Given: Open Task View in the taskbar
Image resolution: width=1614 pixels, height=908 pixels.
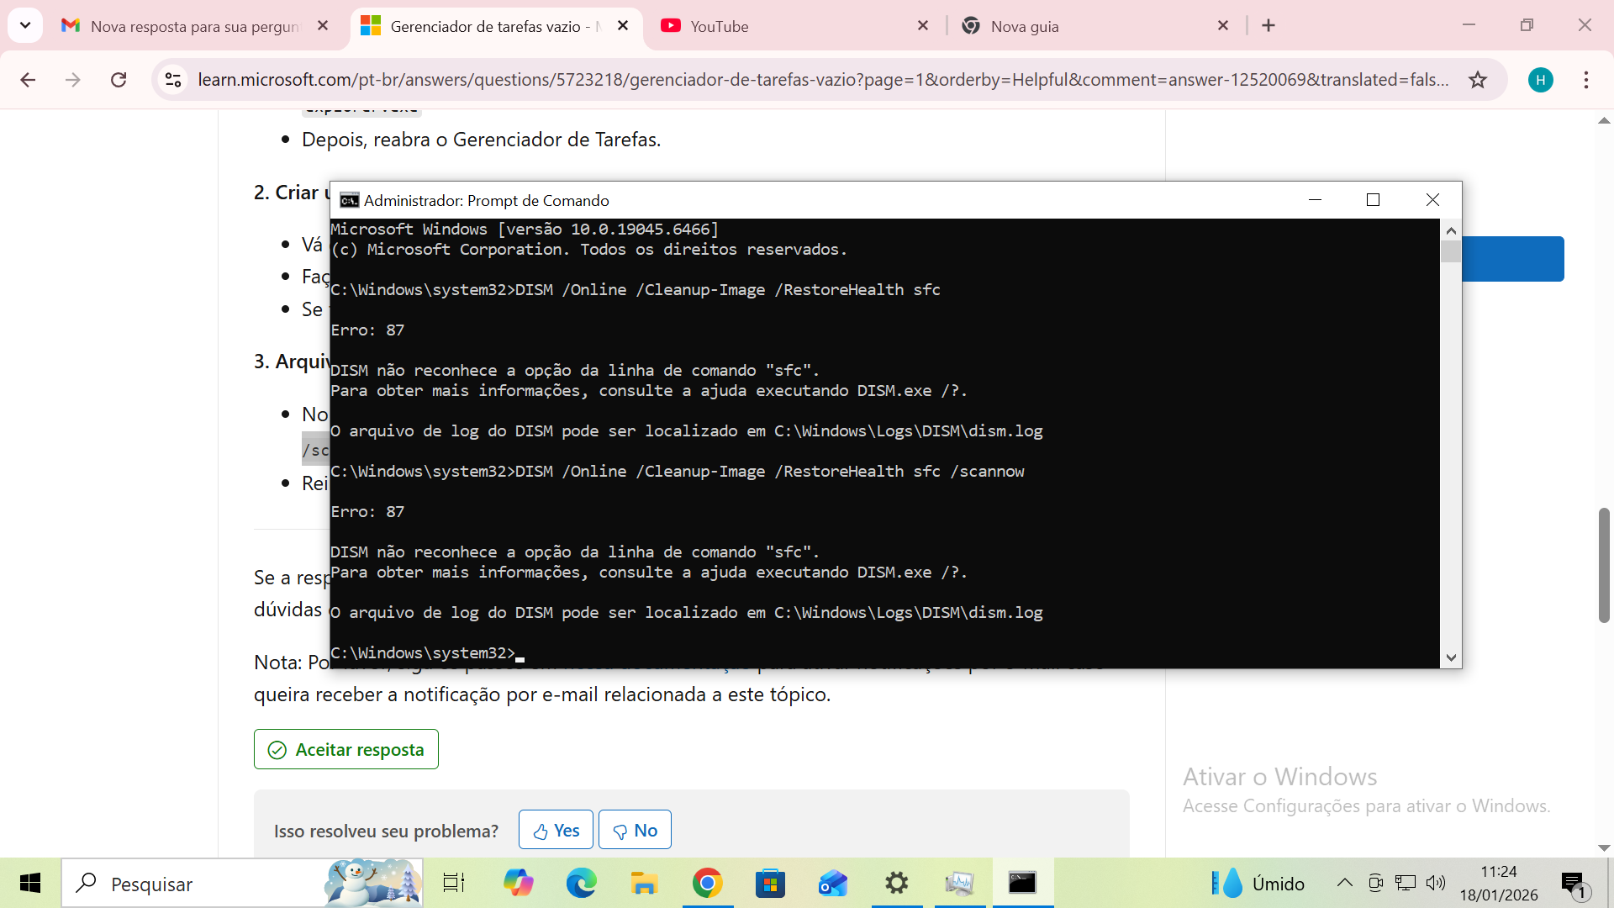Looking at the screenshot, I should point(454,883).
